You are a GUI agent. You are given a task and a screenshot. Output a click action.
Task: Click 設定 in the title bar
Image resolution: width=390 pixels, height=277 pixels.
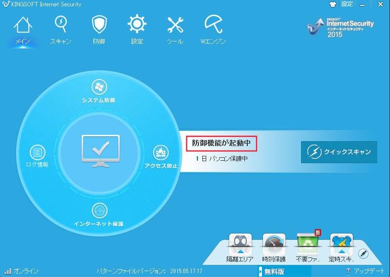coord(347,4)
